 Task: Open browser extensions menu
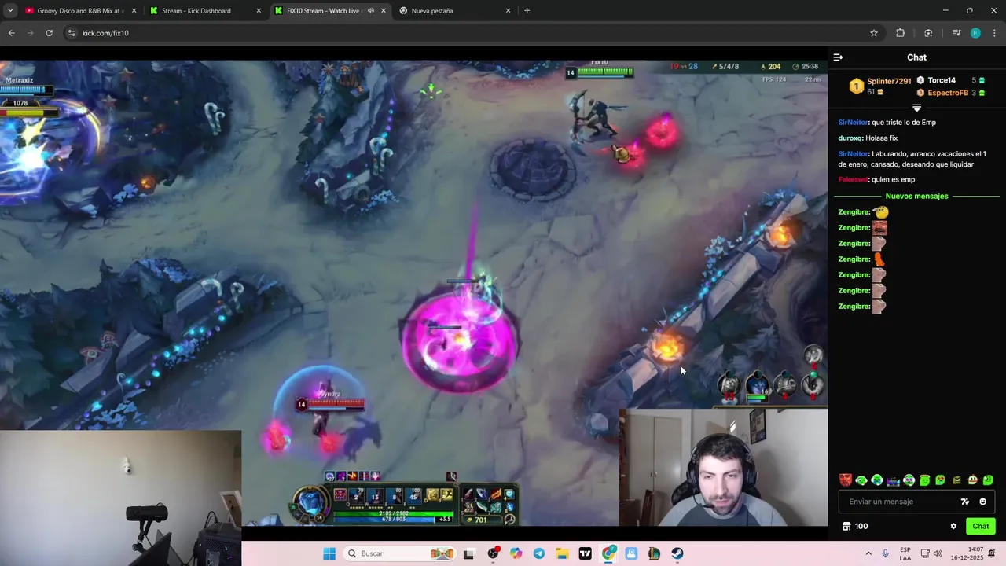point(901,33)
